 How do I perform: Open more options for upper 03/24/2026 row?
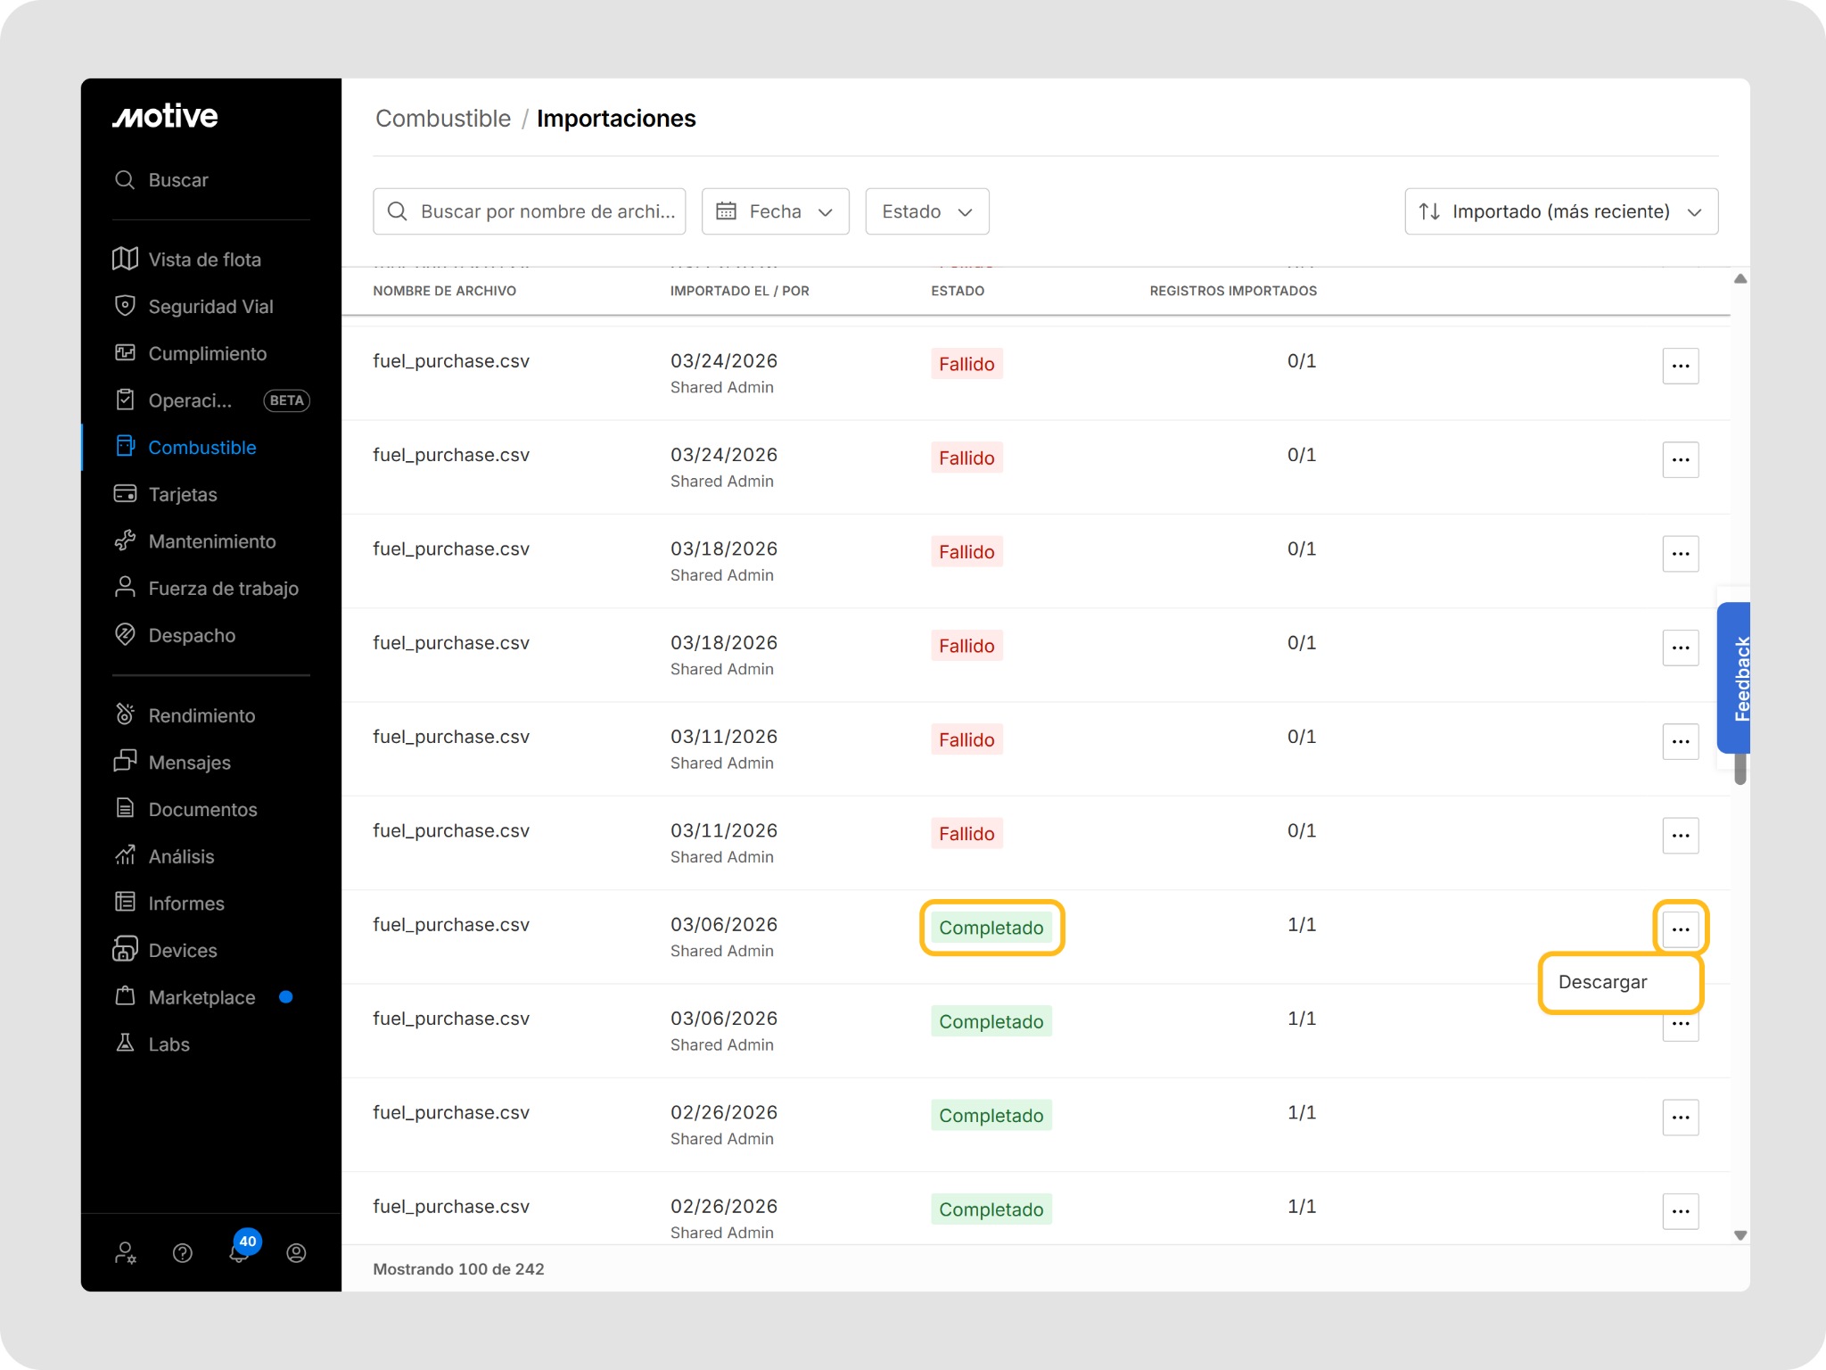click(1681, 366)
